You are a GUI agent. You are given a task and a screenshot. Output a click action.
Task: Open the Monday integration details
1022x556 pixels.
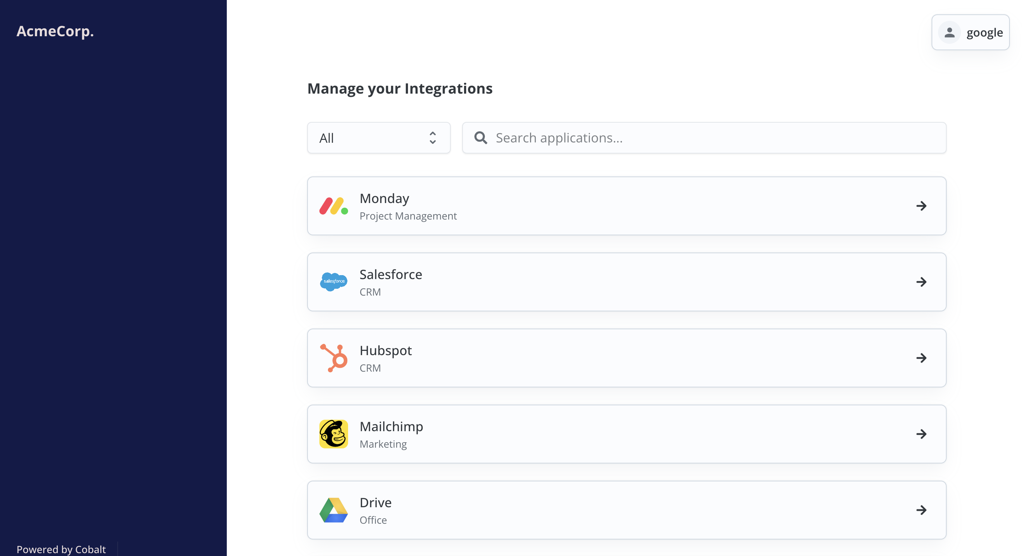tap(627, 206)
